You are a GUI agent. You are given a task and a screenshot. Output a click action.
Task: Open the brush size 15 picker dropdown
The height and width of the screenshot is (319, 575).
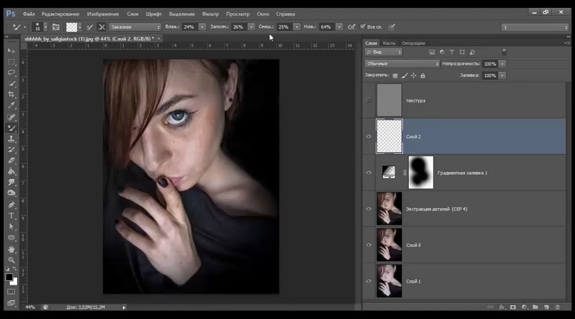[46, 27]
